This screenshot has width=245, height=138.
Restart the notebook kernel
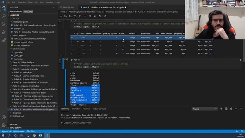(75, 16)
